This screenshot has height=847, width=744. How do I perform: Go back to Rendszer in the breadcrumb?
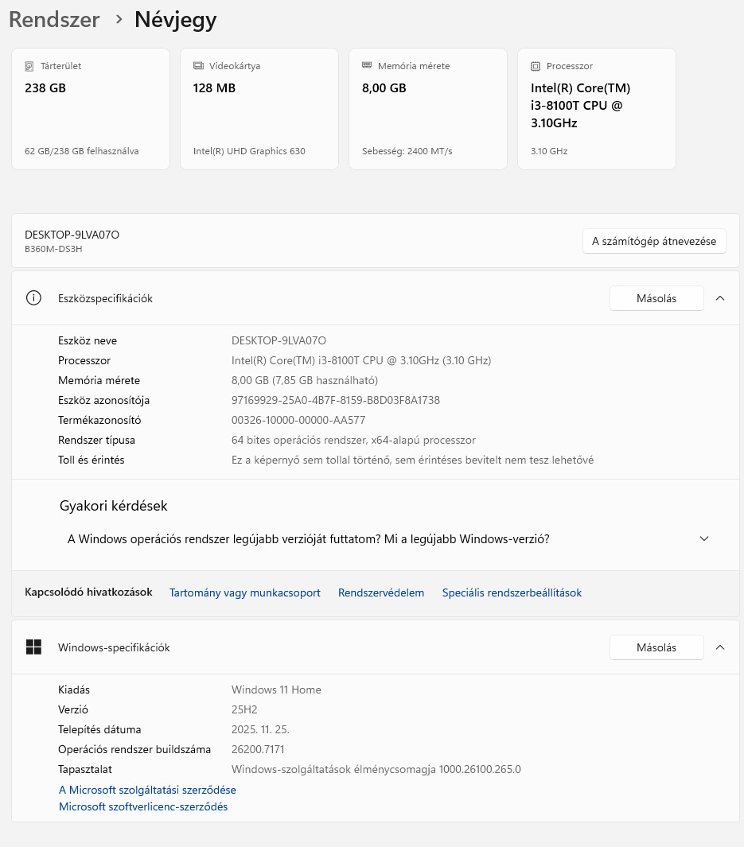(x=54, y=20)
